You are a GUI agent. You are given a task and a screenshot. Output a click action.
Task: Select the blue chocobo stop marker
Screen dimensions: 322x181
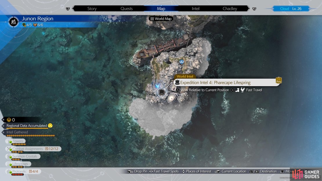(x=181, y=61)
